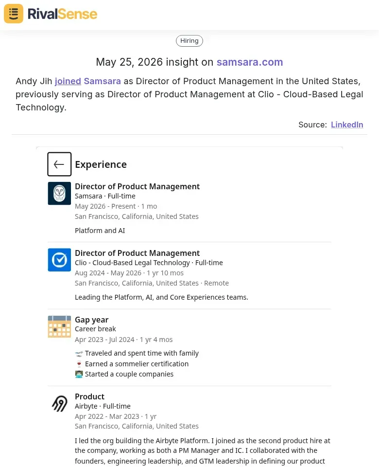
Task: Click the Experience section heading
Action: click(101, 164)
